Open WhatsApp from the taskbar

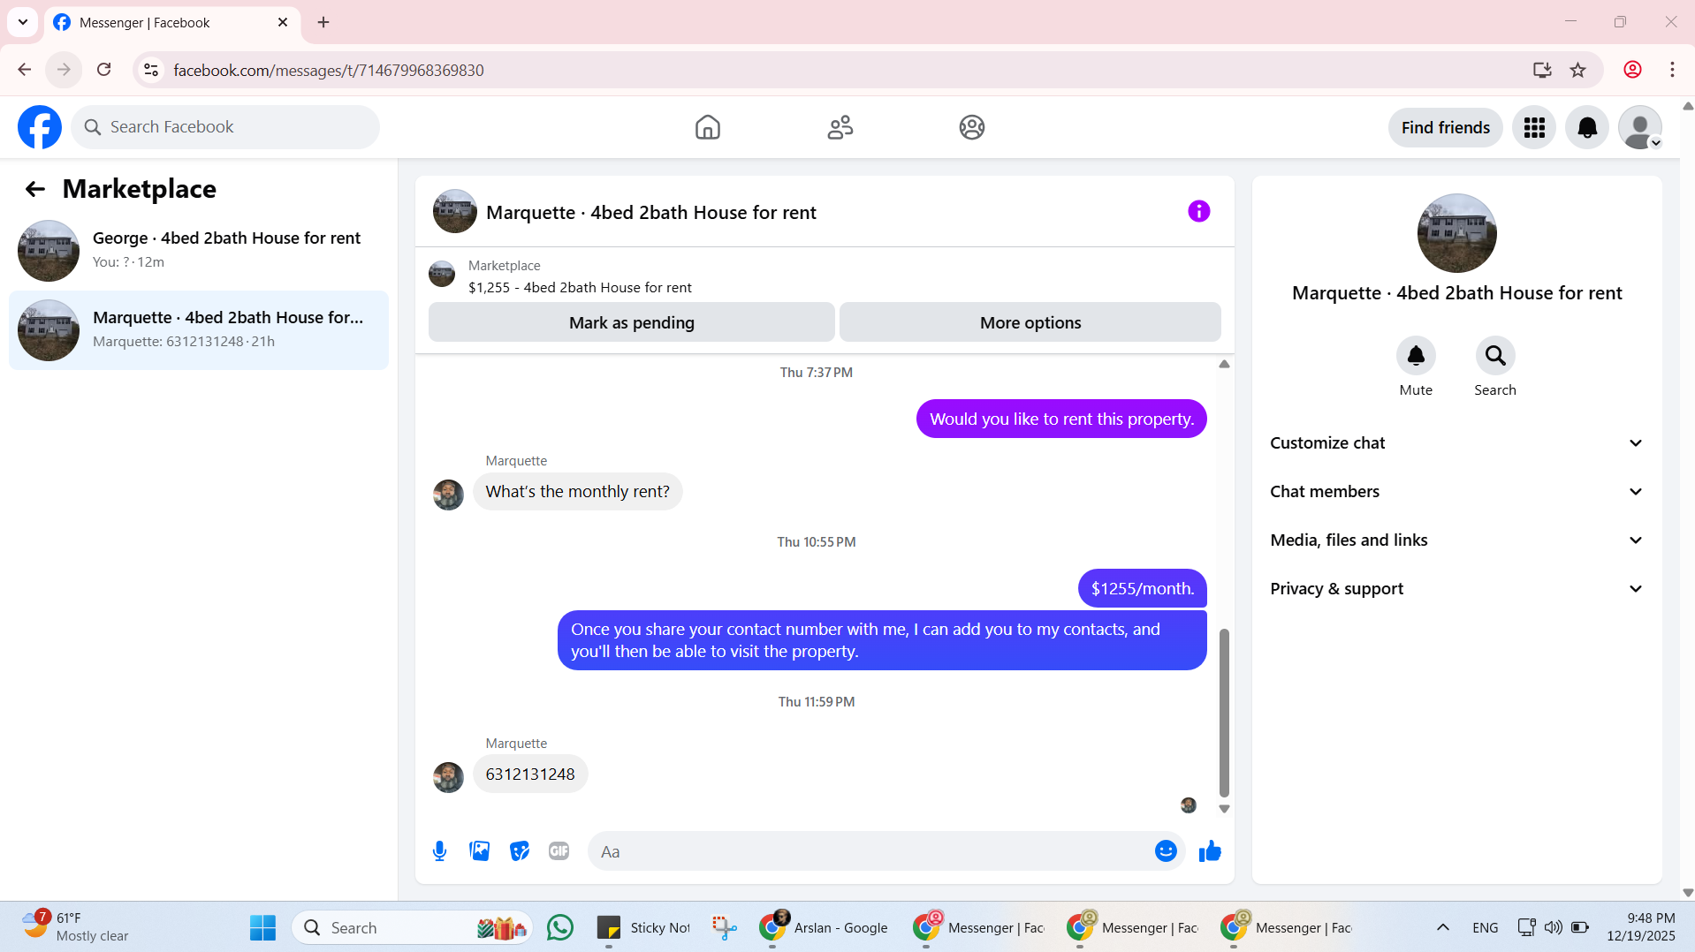tap(559, 928)
